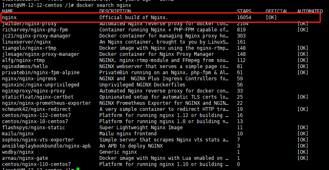Select the description "Docker container for Nginx Proxy Manager"

tap(157, 54)
